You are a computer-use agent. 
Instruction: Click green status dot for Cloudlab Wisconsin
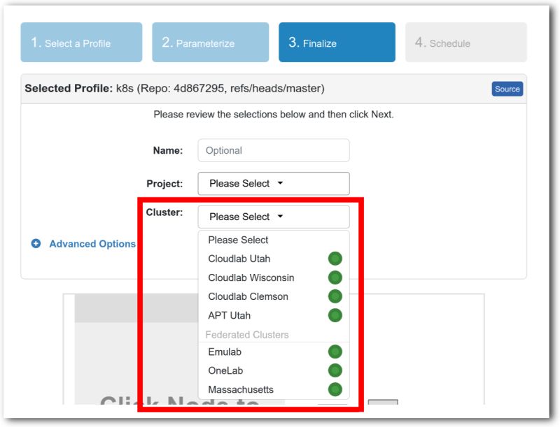(335, 277)
